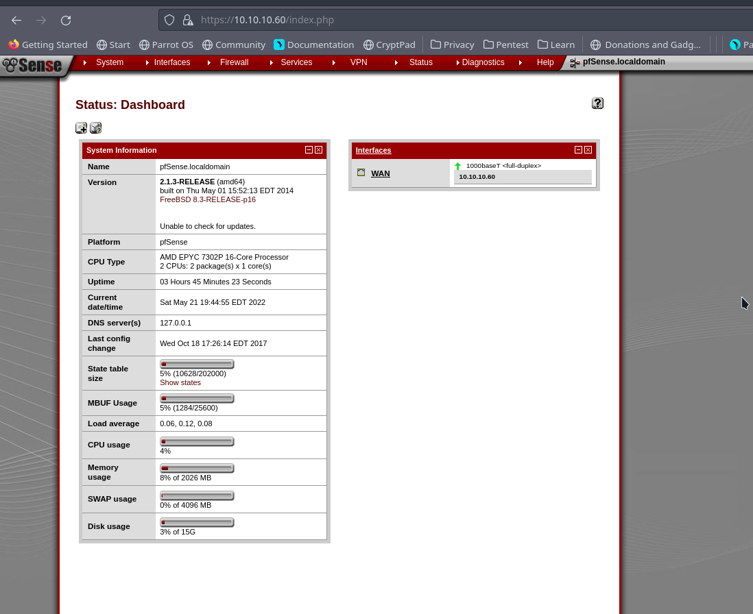Viewport: 753px width, 614px height.
Task: Click the WAN interface link
Action: pos(381,173)
